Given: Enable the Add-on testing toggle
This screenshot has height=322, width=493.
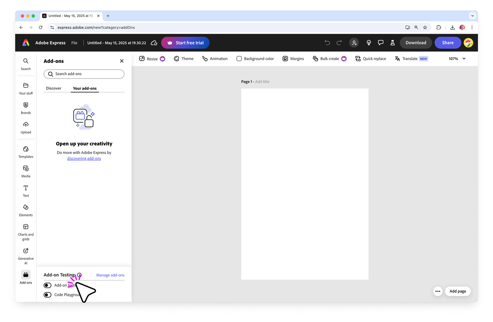Looking at the screenshot, I should (48, 285).
